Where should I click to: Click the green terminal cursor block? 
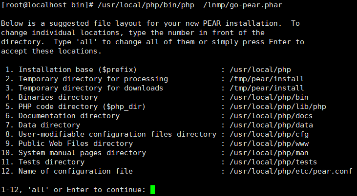[x=152, y=190]
